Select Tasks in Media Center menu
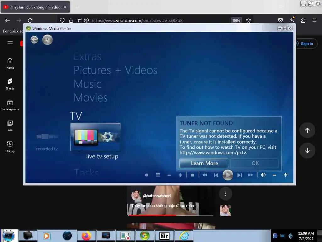This screenshot has height=242, width=322. [87, 172]
